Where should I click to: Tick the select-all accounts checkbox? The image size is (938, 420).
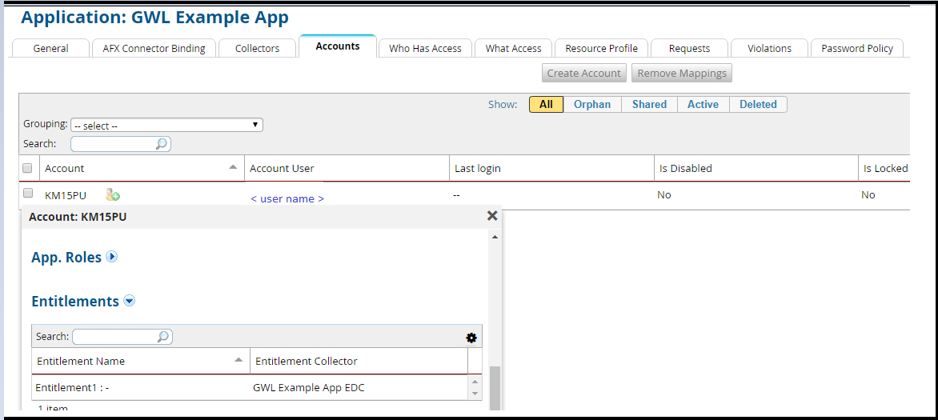pyautogui.click(x=27, y=168)
